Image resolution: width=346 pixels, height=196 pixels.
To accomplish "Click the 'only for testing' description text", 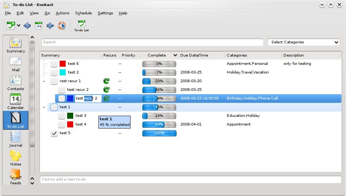I will [x=297, y=64].
